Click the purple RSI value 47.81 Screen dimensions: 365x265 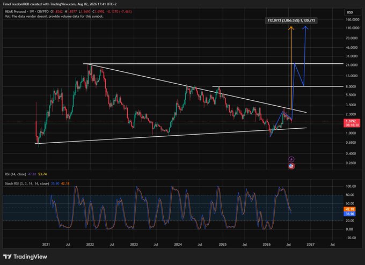(32, 174)
